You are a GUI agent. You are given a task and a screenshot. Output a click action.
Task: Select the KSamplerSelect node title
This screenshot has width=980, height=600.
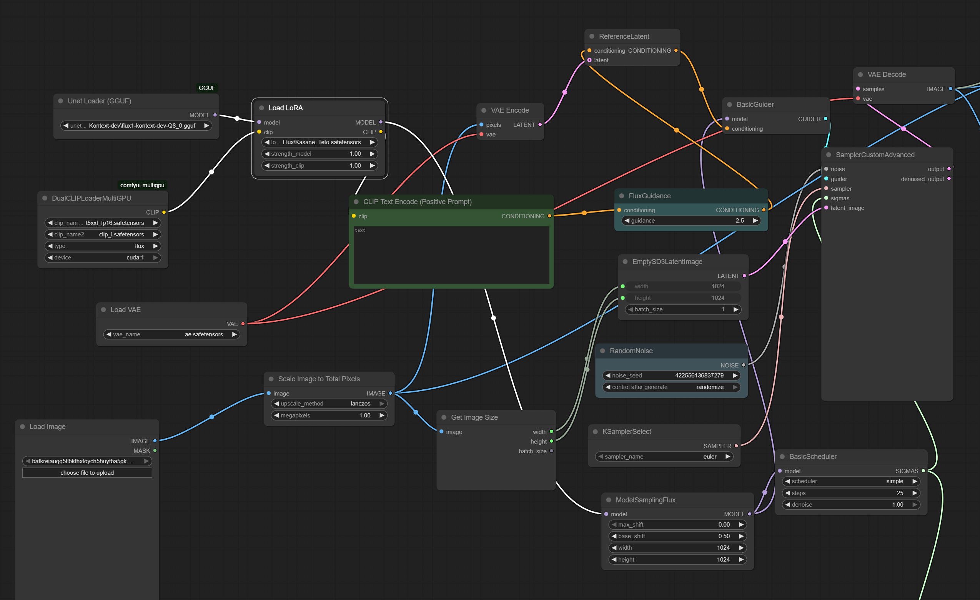pos(626,431)
